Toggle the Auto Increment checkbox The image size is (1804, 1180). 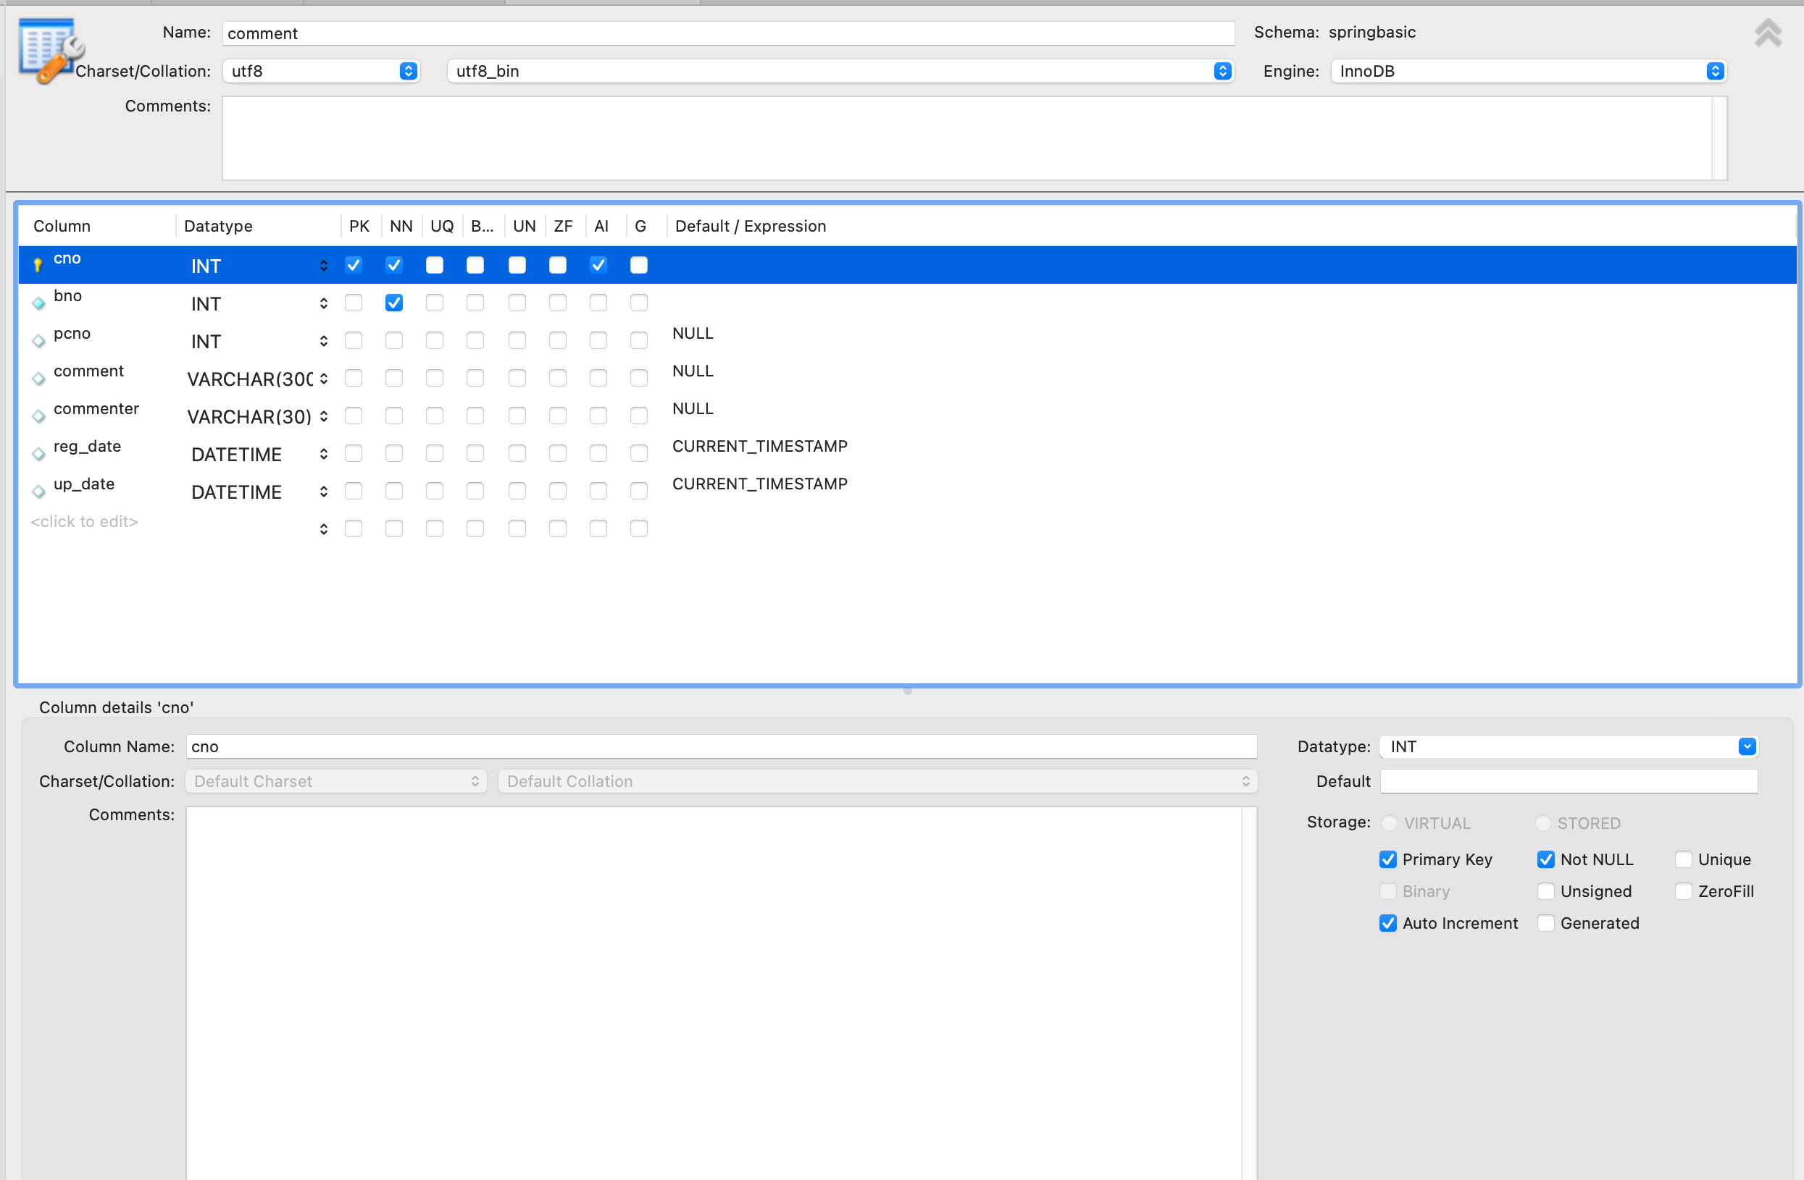tap(1387, 923)
